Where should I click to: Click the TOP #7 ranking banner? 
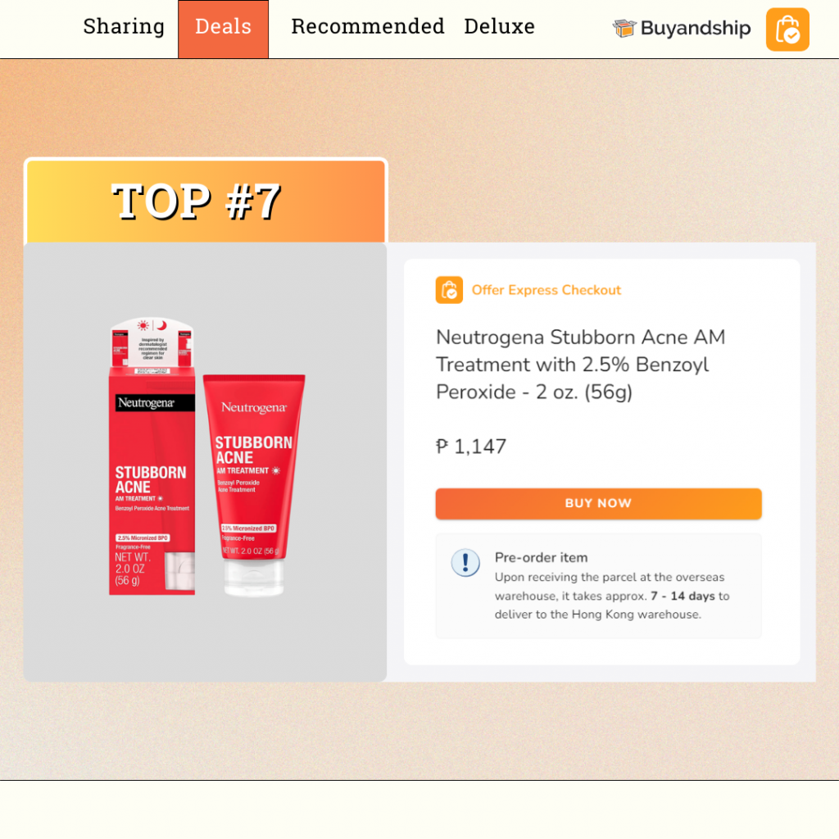click(206, 202)
